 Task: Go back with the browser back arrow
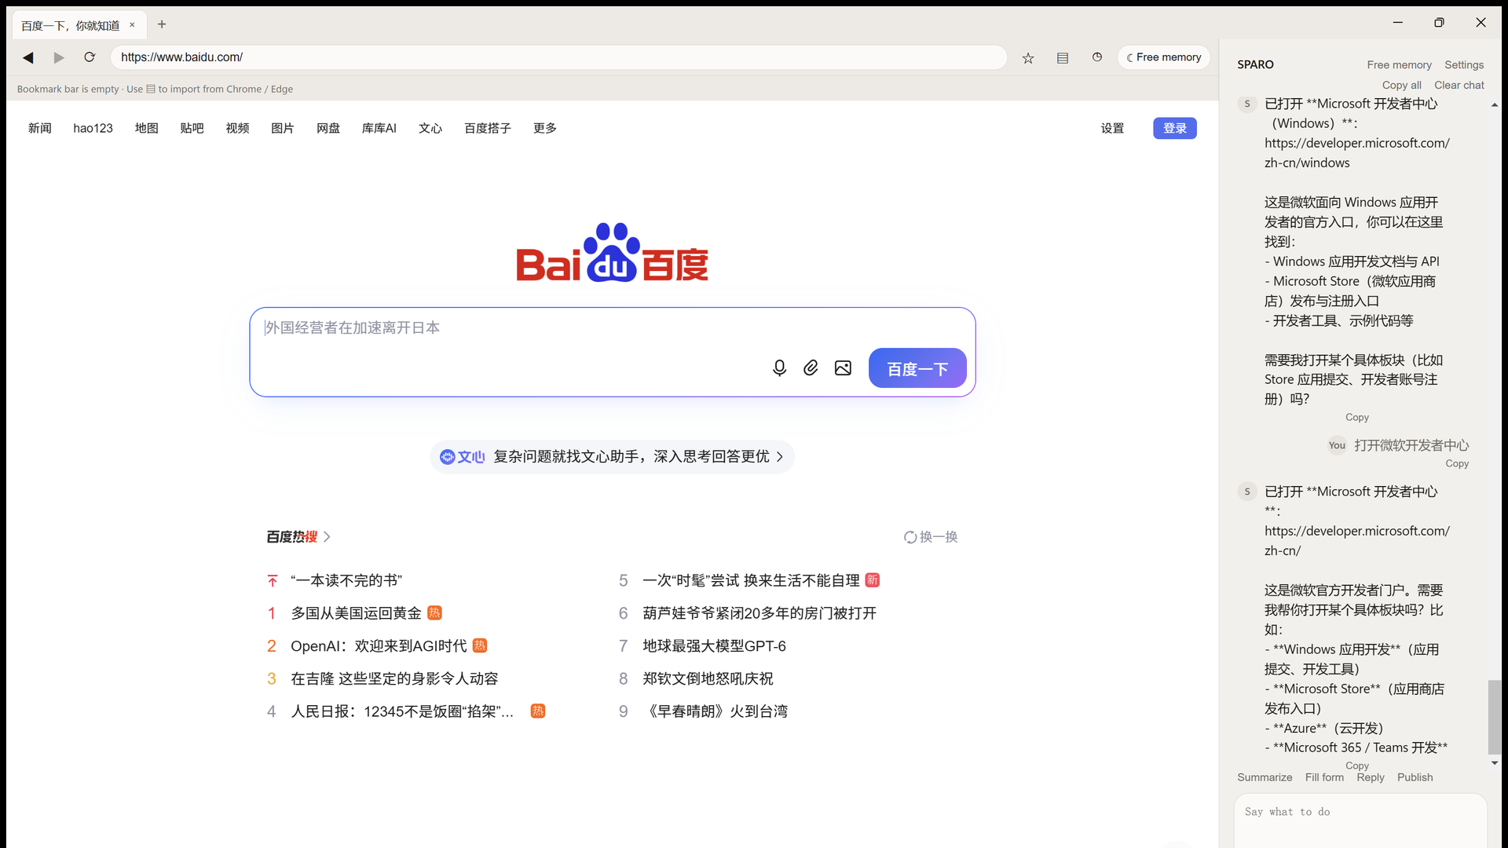point(28,57)
